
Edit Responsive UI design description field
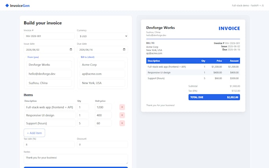(50, 115)
